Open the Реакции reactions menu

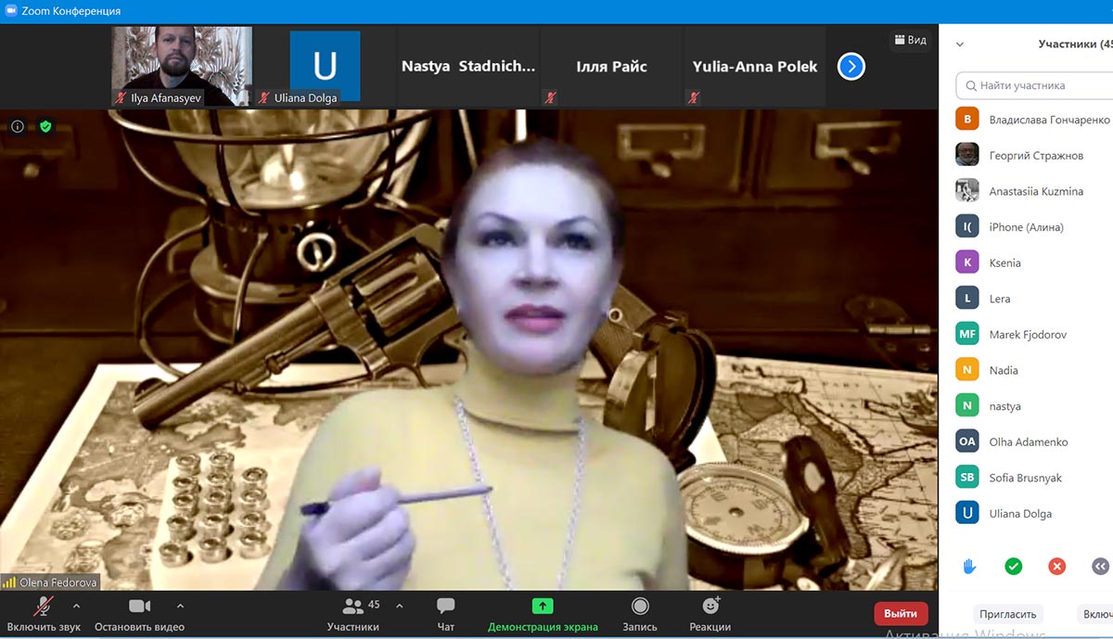pos(710,614)
